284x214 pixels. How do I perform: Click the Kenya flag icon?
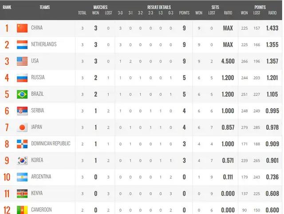tap(22, 194)
